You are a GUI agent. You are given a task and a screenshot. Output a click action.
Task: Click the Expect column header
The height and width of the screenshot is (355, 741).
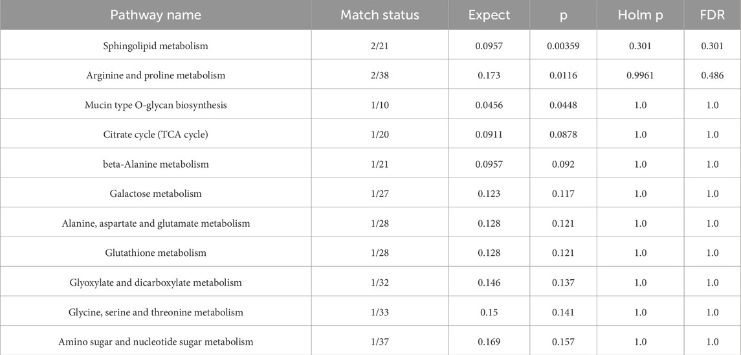tap(489, 15)
